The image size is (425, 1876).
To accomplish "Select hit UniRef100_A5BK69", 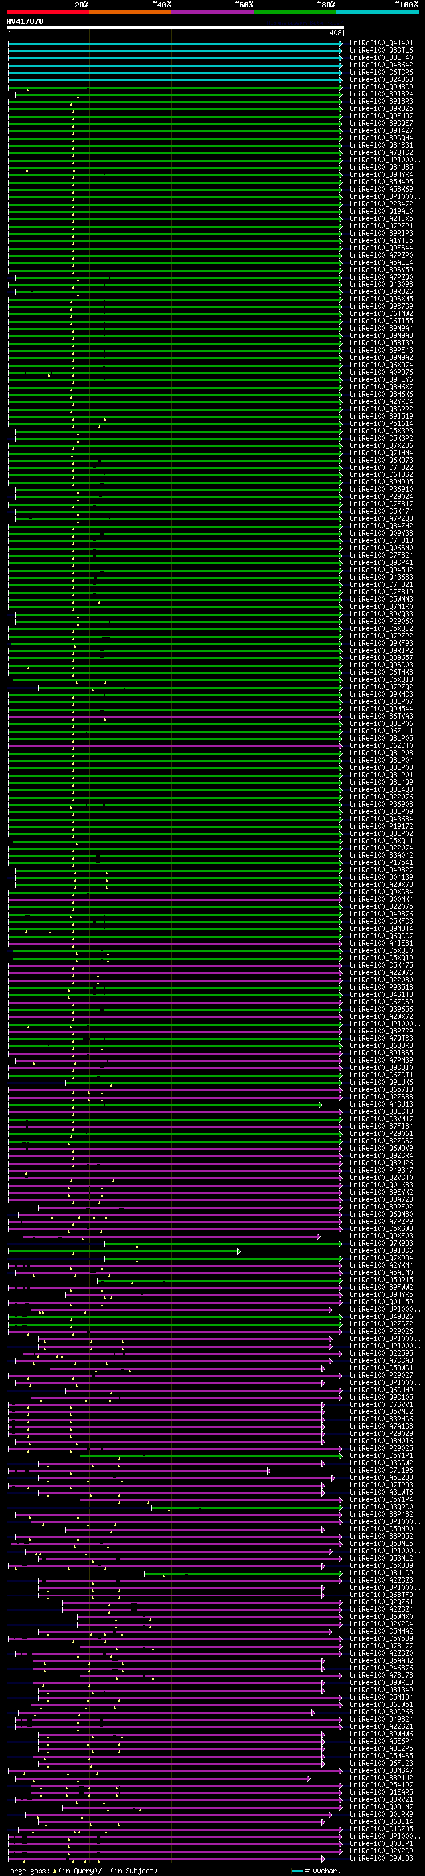I will coord(381,190).
